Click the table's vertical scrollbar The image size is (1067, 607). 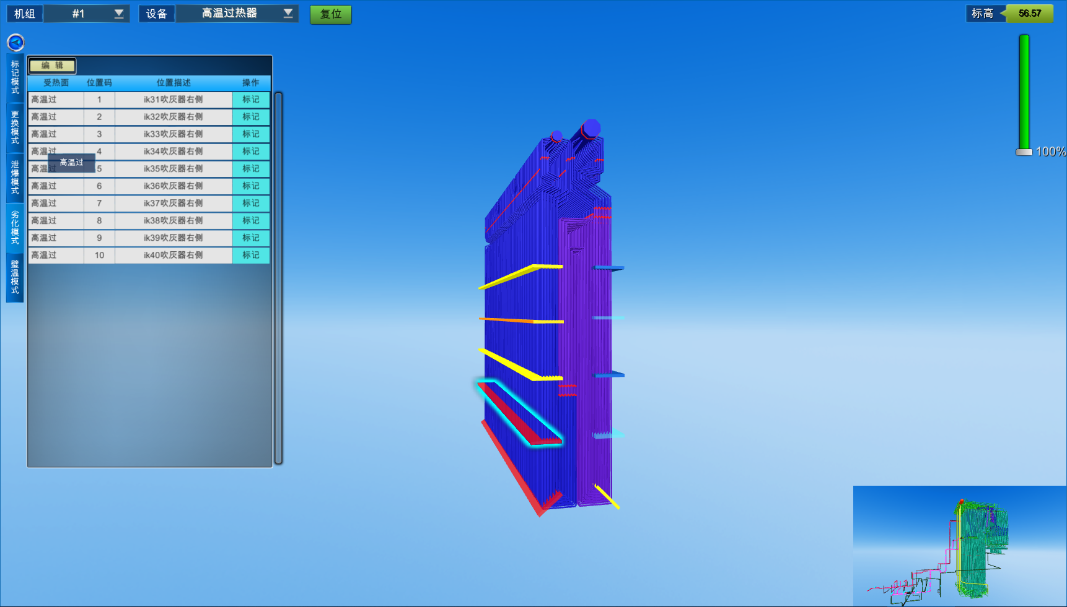[279, 278]
